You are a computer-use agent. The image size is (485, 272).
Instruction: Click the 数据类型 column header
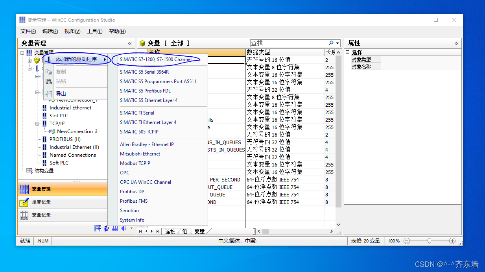[285, 52]
